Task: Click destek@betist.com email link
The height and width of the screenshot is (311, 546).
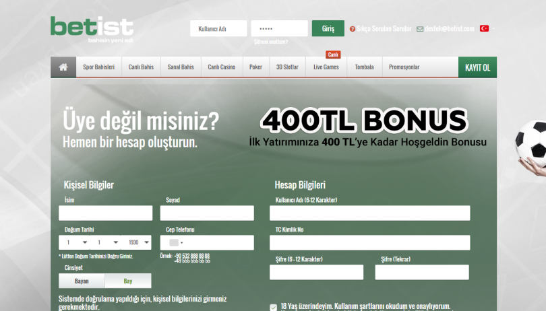Action: pos(449,28)
